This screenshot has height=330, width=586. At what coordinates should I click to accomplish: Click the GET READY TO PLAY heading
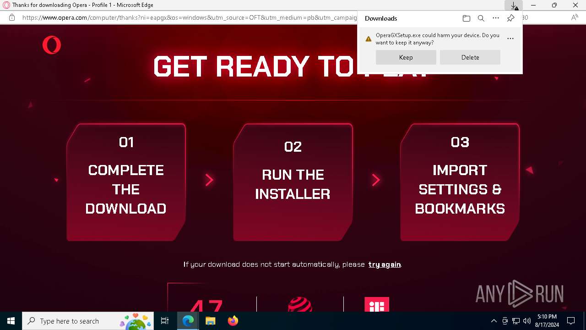click(292, 66)
